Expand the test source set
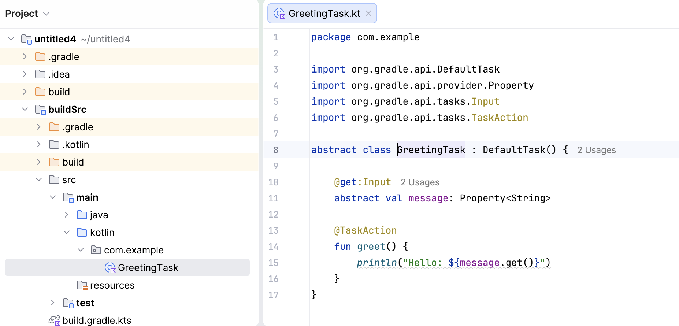This screenshot has width=679, height=326. tap(53, 303)
